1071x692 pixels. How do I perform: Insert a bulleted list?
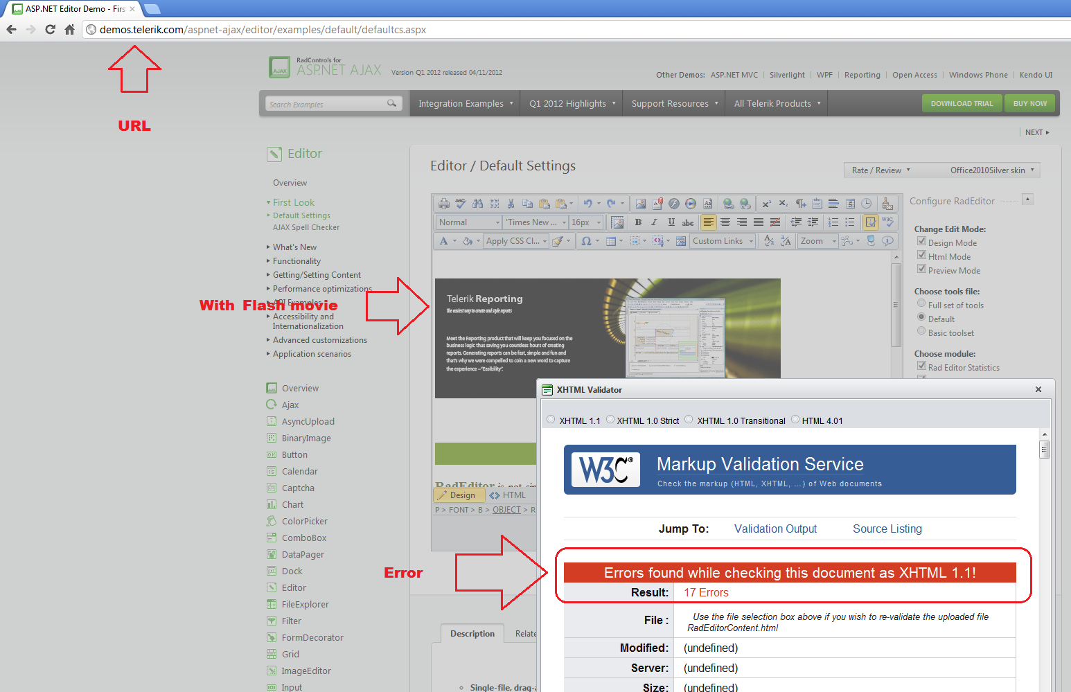coord(850,222)
